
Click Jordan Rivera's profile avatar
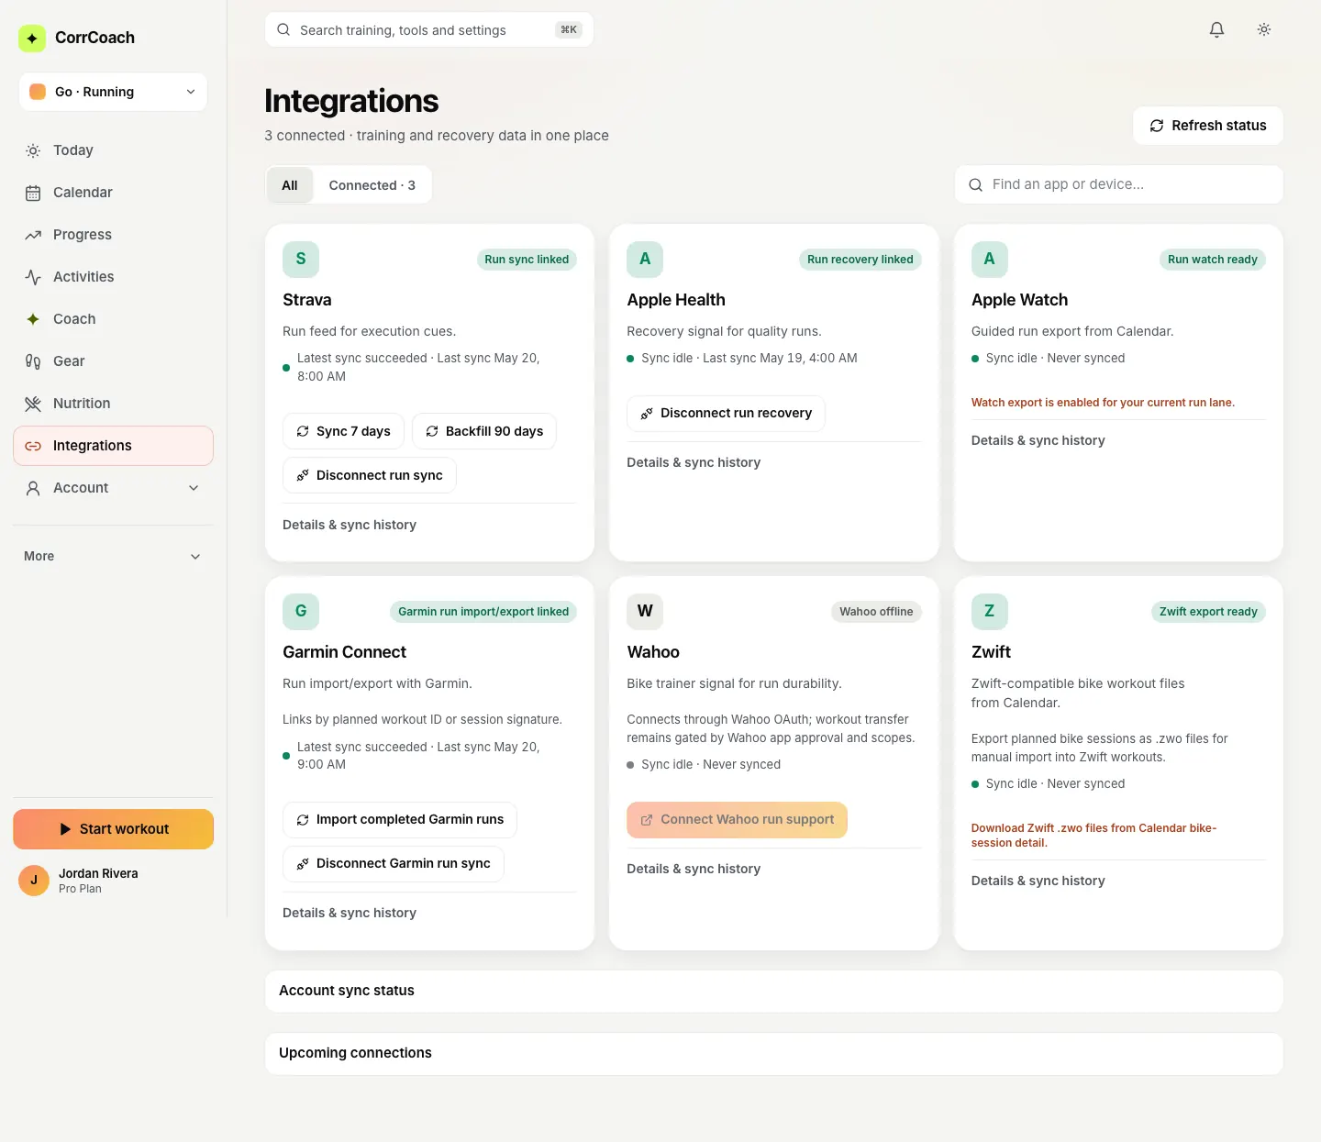(34, 881)
